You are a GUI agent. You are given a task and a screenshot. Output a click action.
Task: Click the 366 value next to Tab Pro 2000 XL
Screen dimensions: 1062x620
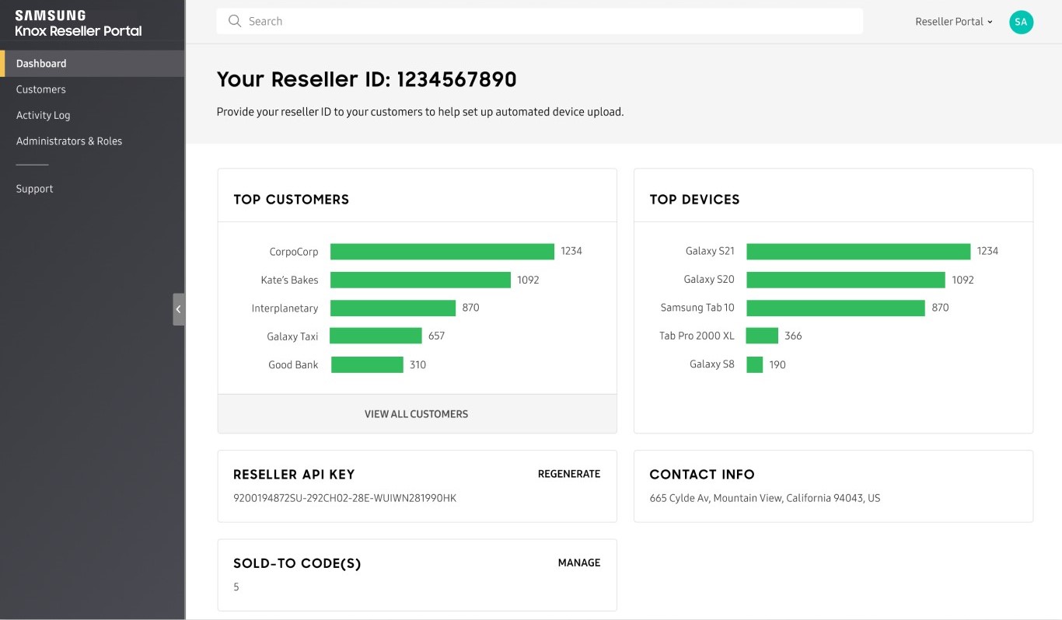tap(793, 336)
